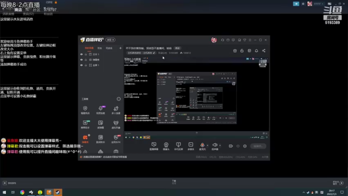Open Steam from Windows taskbar

(x=58, y=192)
